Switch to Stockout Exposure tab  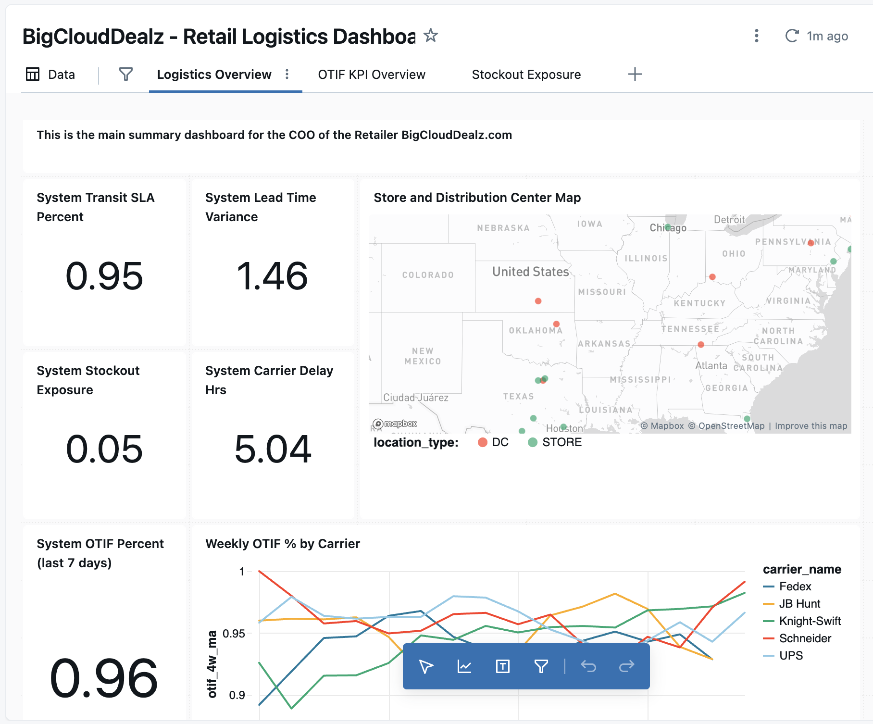526,75
